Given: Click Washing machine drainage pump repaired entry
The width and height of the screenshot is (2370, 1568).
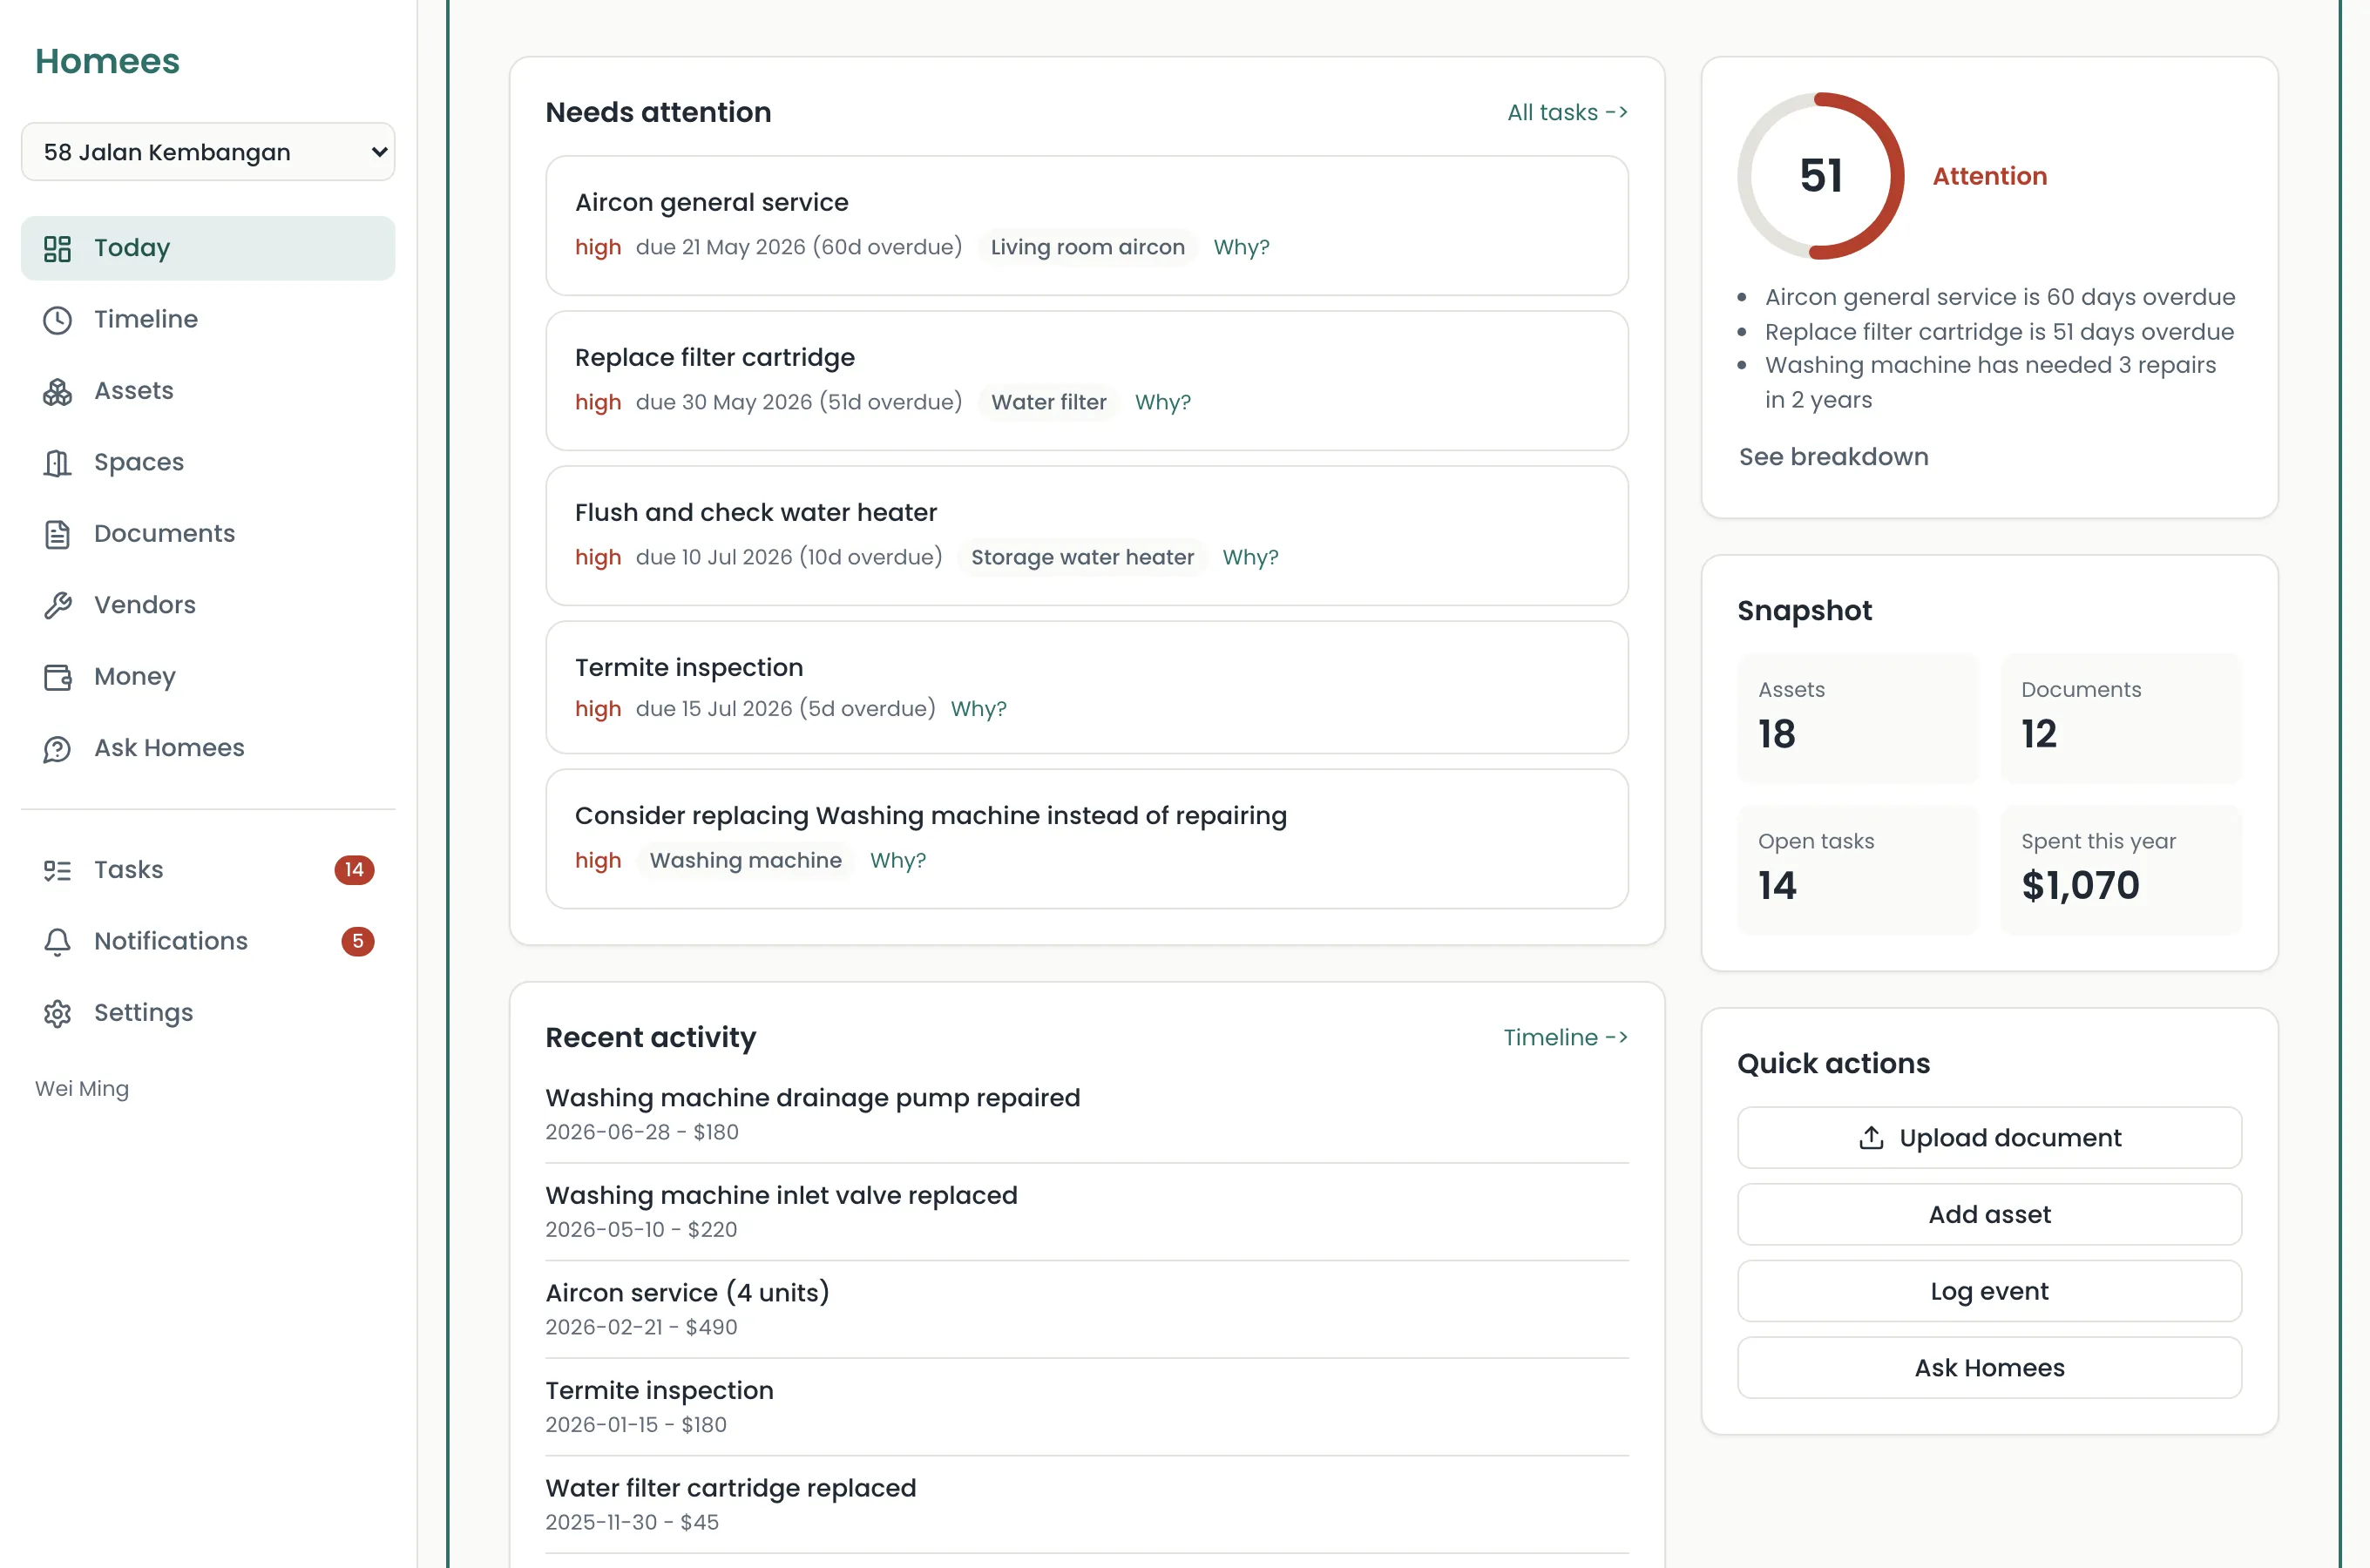Looking at the screenshot, I should (x=1087, y=1114).
